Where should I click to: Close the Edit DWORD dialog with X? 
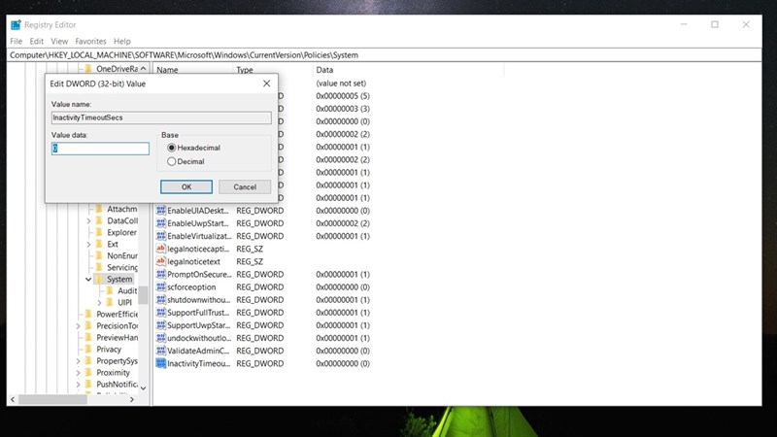pyautogui.click(x=266, y=84)
